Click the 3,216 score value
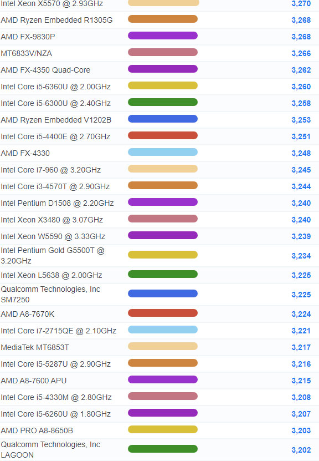Viewport: 319px width, 461px height. [x=301, y=364]
